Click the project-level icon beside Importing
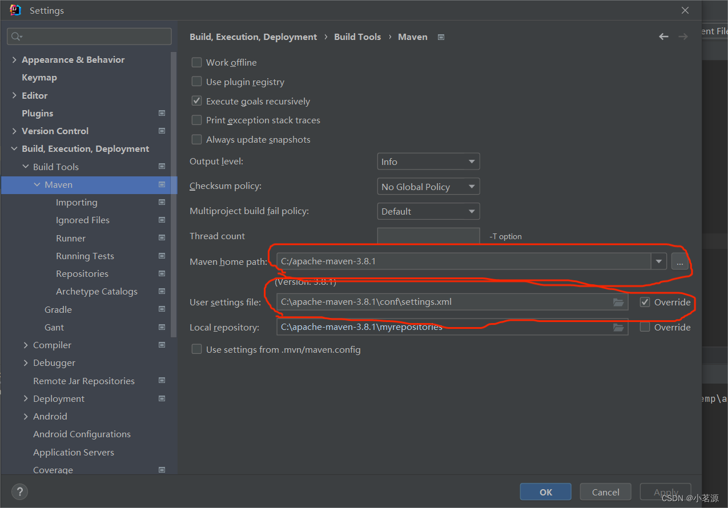 (162, 202)
